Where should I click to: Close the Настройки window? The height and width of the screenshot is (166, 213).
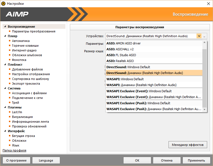point(208,4)
